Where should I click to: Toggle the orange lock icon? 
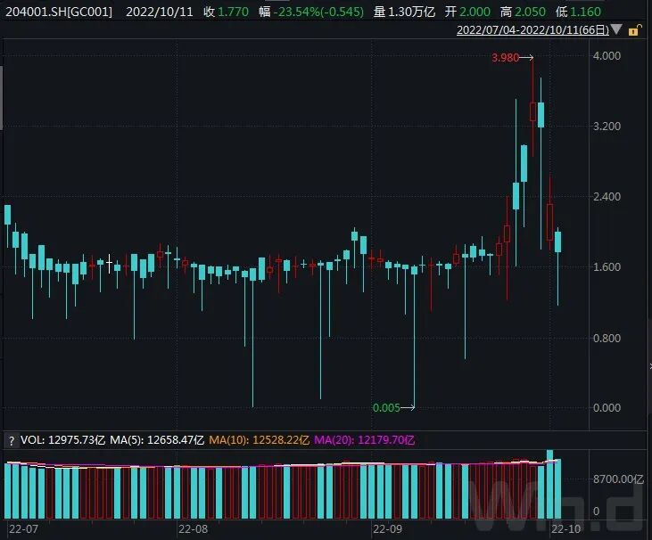634,30
